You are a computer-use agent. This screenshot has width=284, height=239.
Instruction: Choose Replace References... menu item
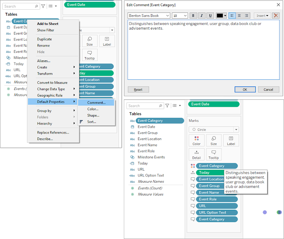point(53,133)
